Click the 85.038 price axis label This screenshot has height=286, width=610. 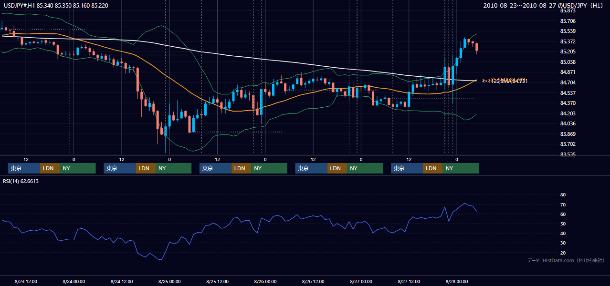568,62
